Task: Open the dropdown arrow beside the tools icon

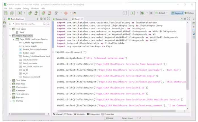Action: [x=61, y=13]
